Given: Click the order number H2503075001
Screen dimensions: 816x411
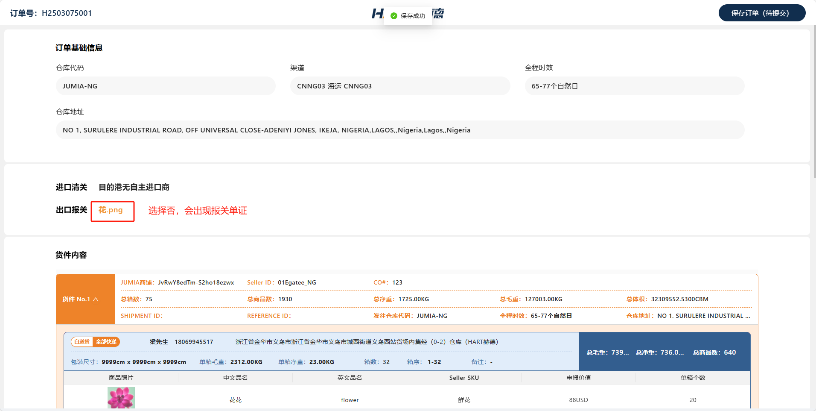Looking at the screenshot, I should [x=67, y=13].
